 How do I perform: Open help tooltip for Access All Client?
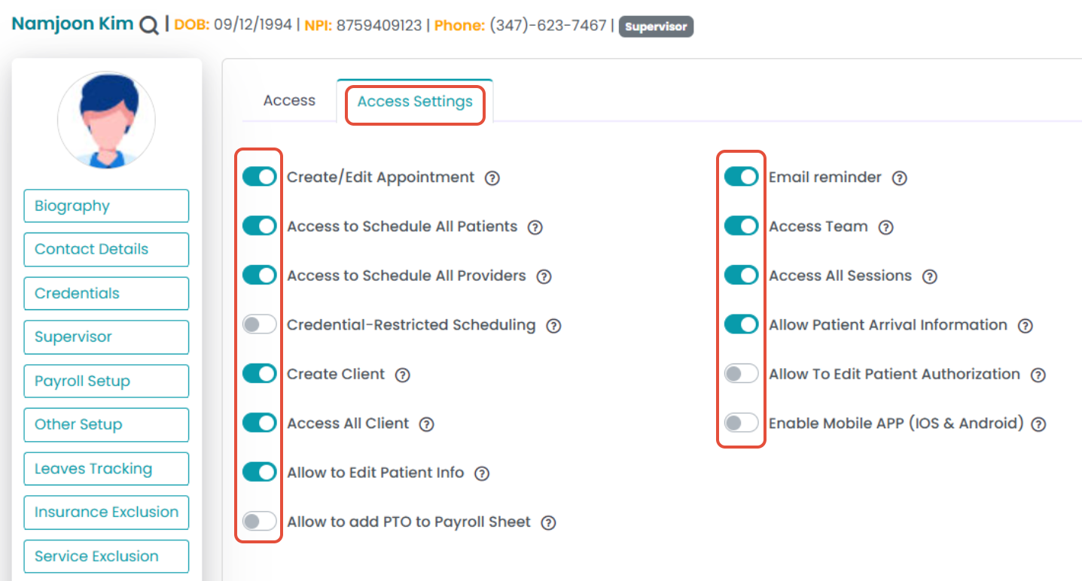pos(427,424)
